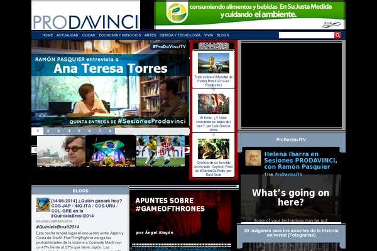Select slide 7 in slider pager

[100, 131]
